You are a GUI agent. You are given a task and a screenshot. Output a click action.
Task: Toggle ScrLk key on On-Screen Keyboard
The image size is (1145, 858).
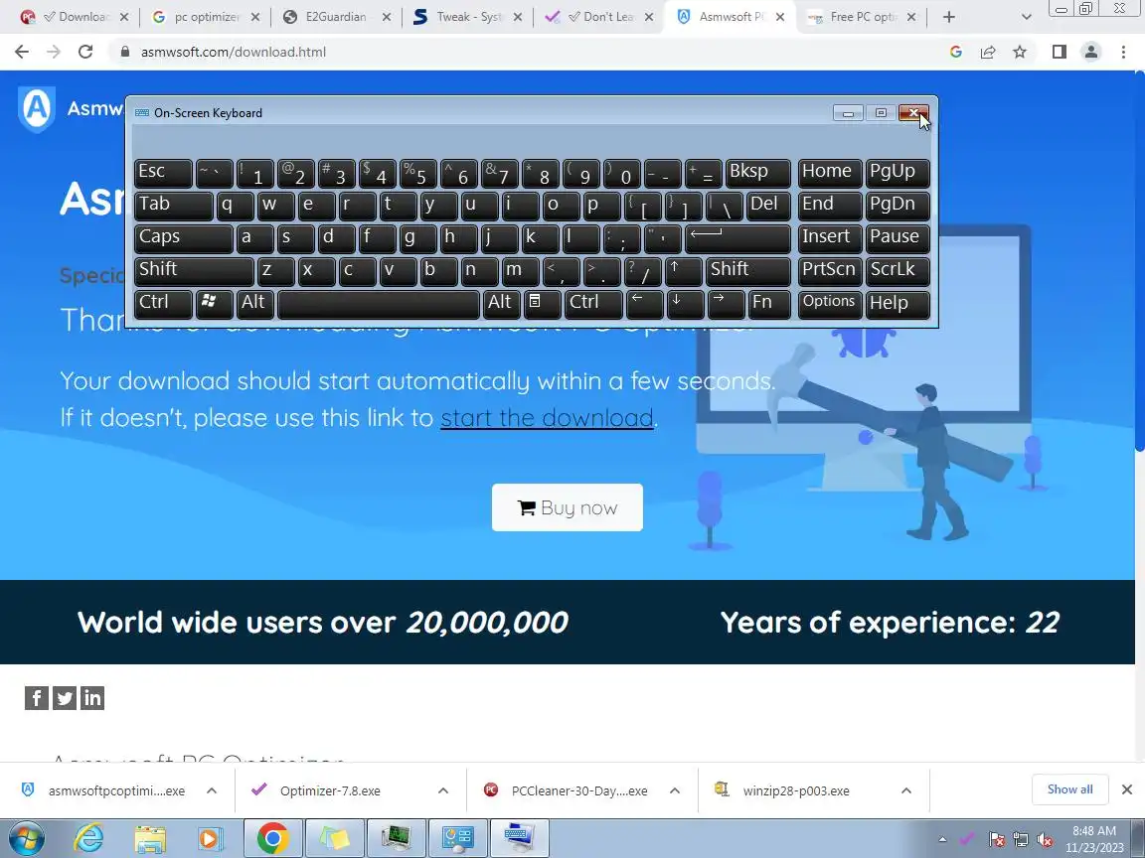coord(898,271)
